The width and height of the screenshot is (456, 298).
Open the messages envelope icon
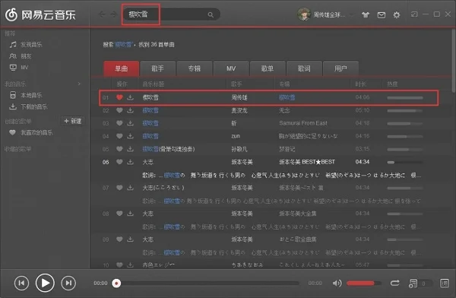coord(382,15)
